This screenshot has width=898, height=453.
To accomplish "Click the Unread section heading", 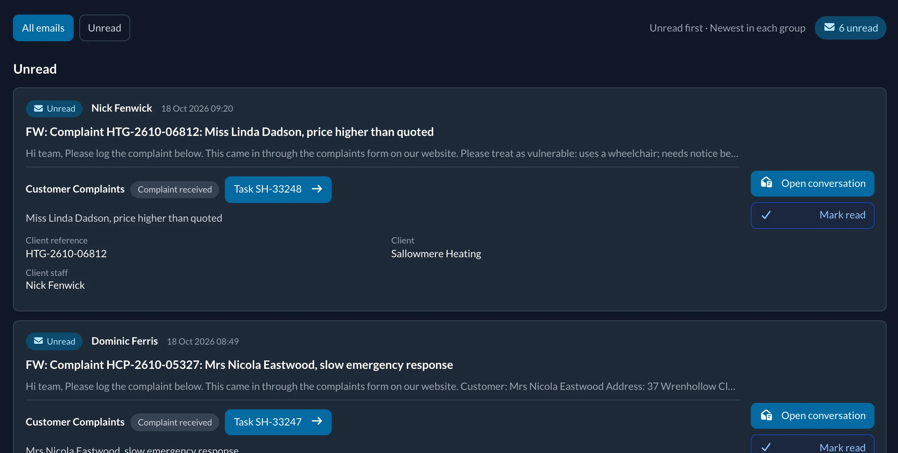I will (x=35, y=69).
